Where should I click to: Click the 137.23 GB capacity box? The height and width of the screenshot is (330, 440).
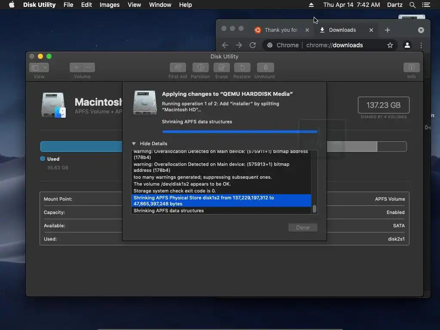[x=383, y=105]
